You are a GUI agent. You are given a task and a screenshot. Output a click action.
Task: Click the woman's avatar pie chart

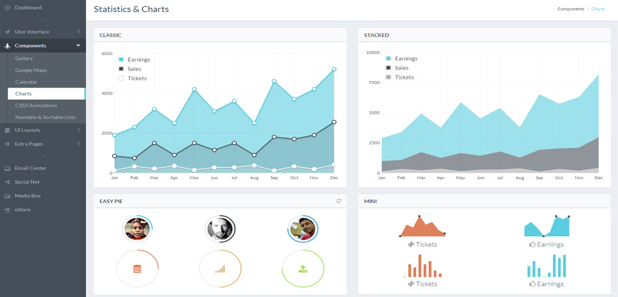(x=137, y=229)
